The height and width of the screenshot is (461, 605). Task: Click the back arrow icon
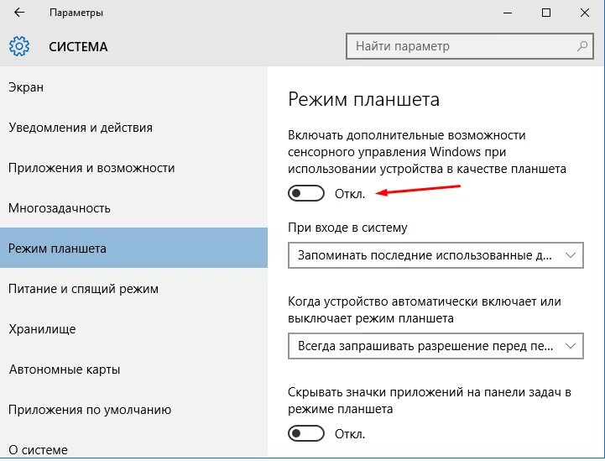click(x=19, y=13)
